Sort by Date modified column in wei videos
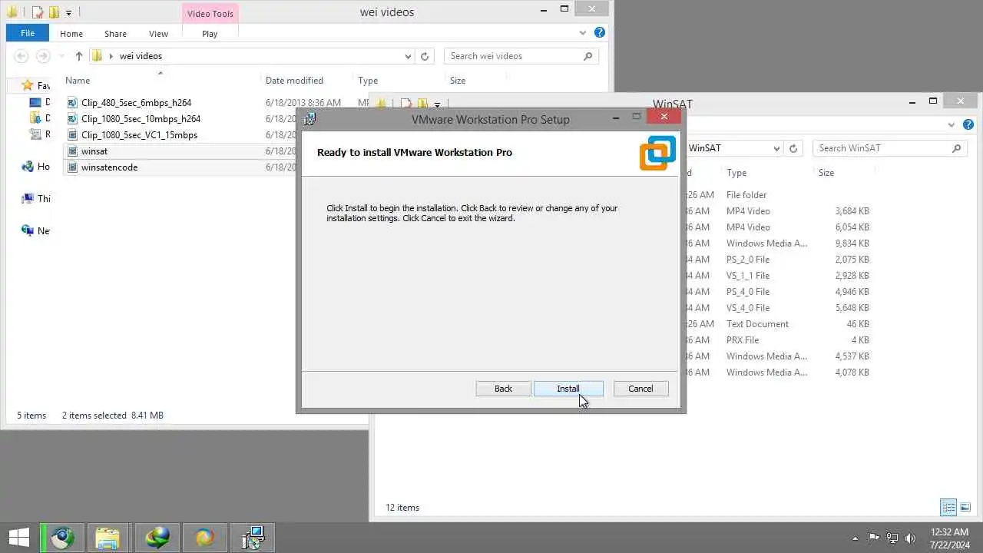This screenshot has width=983, height=553. pos(294,80)
